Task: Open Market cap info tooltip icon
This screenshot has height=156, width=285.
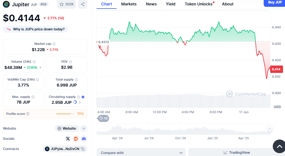Action: (x=54, y=44)
